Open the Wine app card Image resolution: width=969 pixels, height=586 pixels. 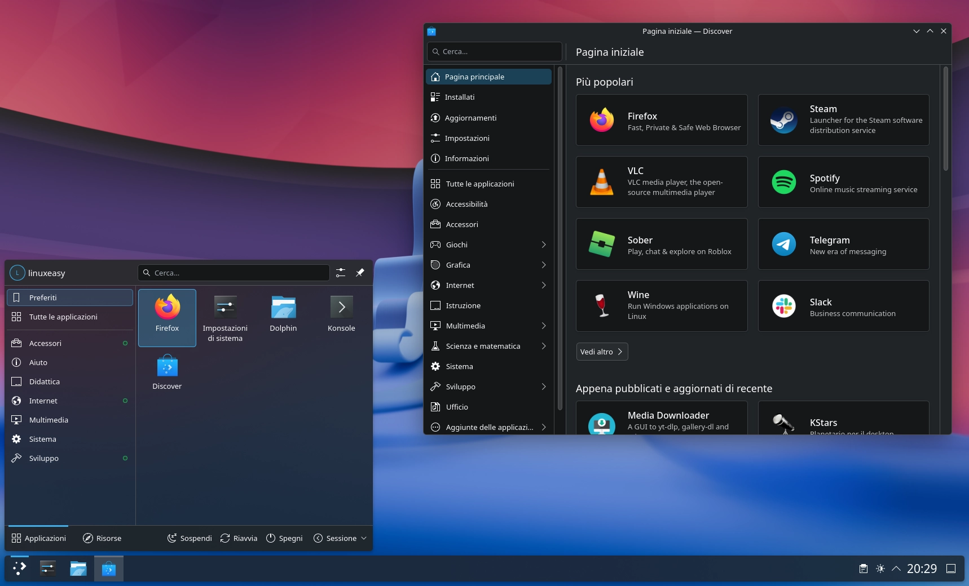click(662, 306)
